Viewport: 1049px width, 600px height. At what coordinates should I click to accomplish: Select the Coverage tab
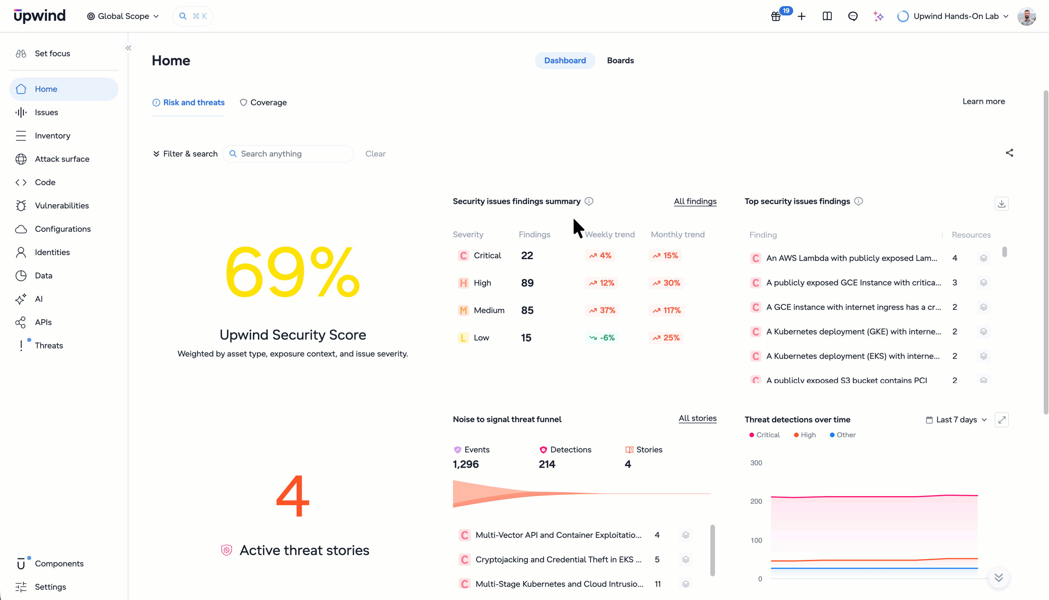263,103
